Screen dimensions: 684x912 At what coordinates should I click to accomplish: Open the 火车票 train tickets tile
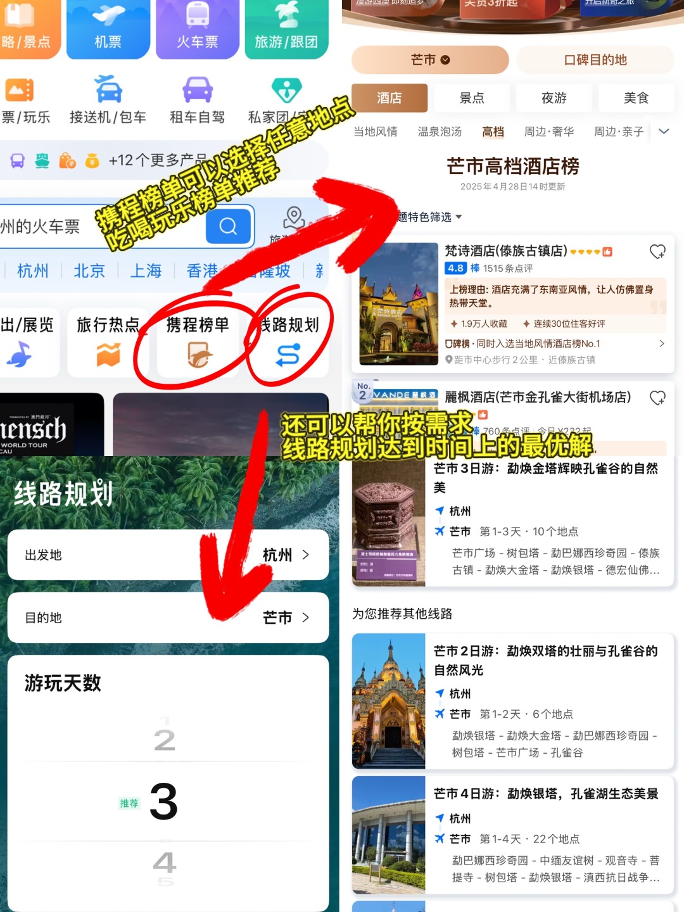tap(197, 28)
